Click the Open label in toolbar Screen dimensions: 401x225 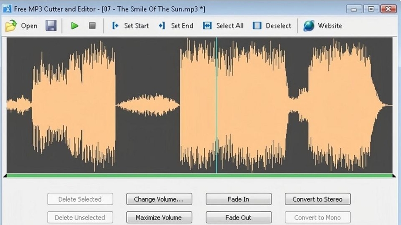29,26
